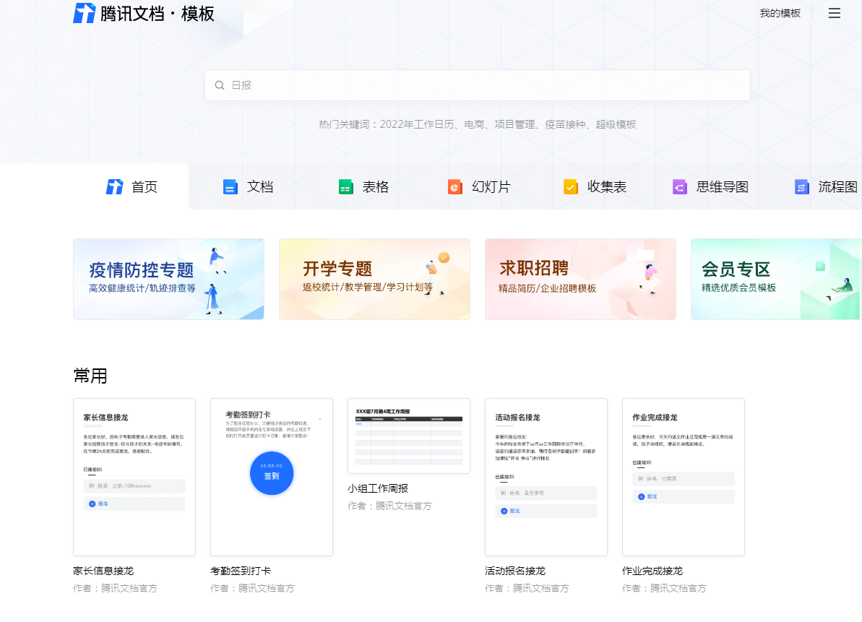Click hot keyword 超级模板
862x622 pixels.
[x=616, y=125]
